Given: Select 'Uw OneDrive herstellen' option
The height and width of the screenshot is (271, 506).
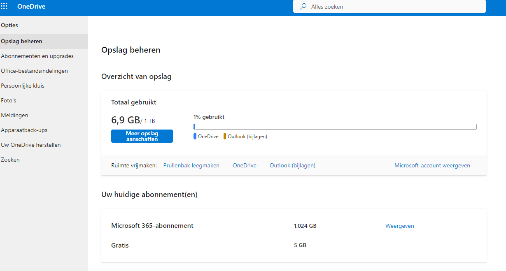Looking at the screenshot, I should click(x=44, y=145).
